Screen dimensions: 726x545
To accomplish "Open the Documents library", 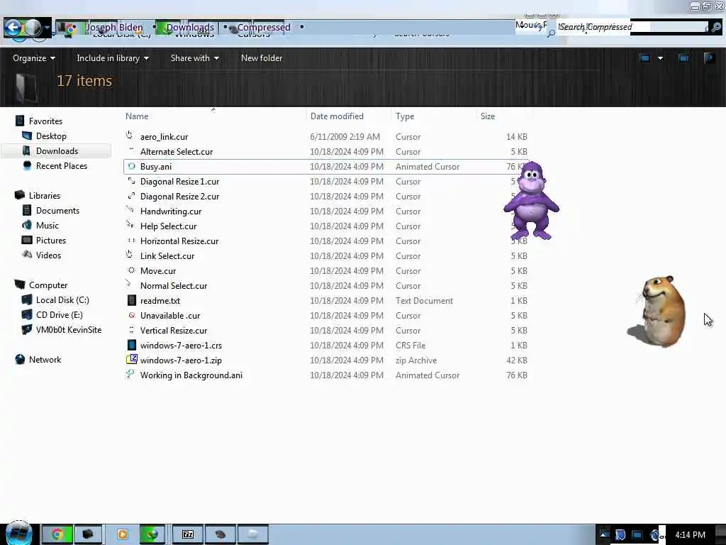I will click(57, 210).
